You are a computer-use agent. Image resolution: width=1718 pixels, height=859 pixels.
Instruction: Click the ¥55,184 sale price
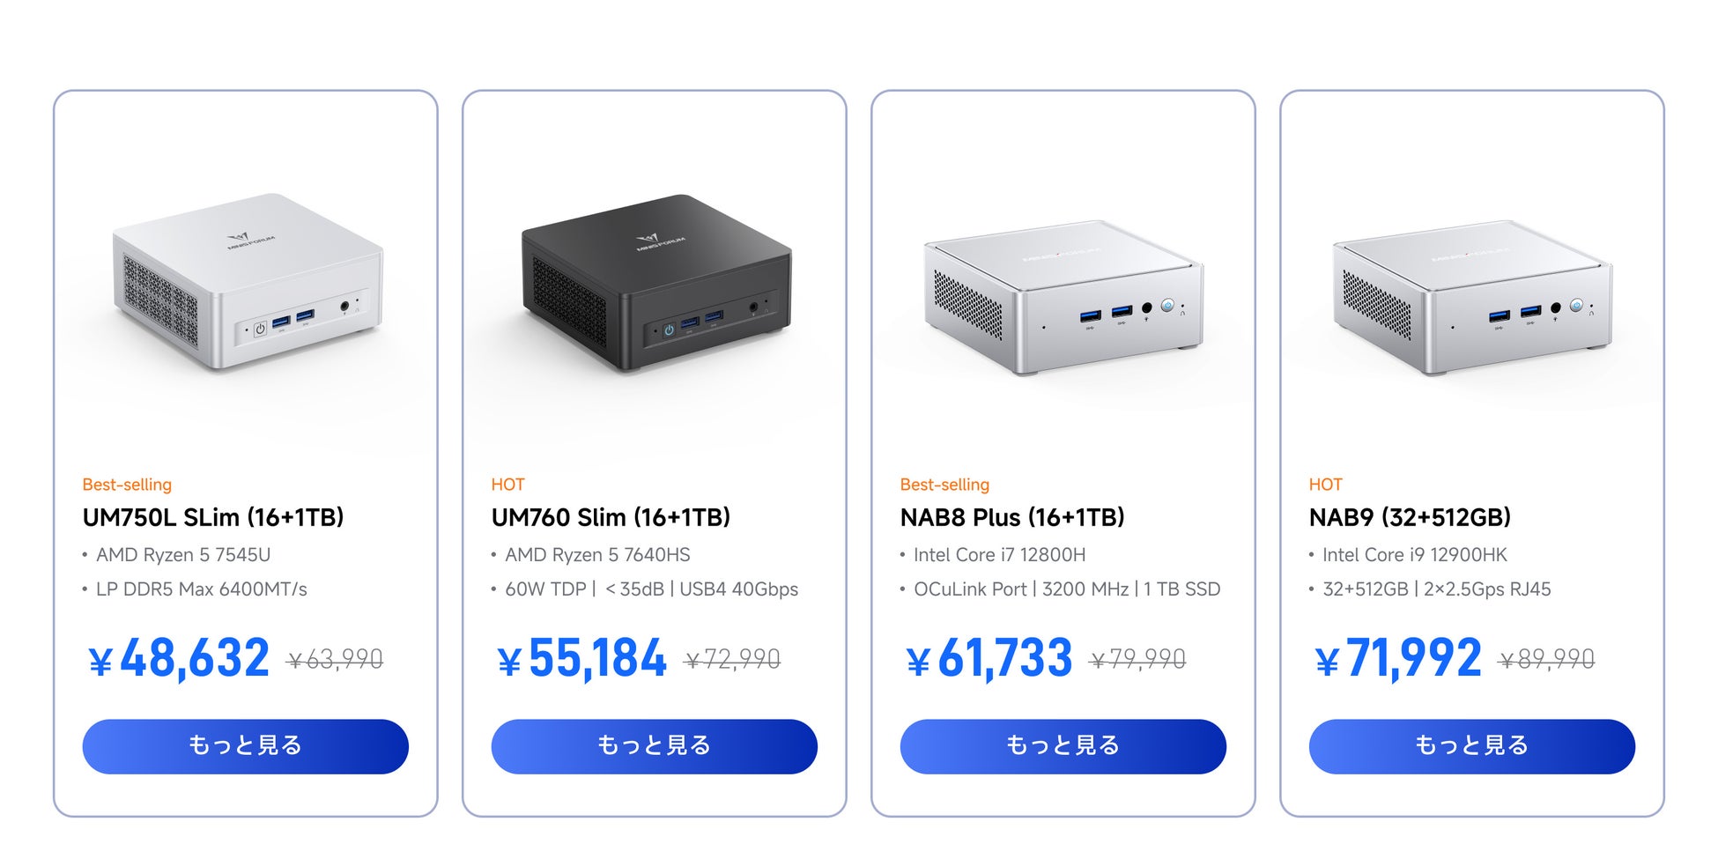pos(581,658)
